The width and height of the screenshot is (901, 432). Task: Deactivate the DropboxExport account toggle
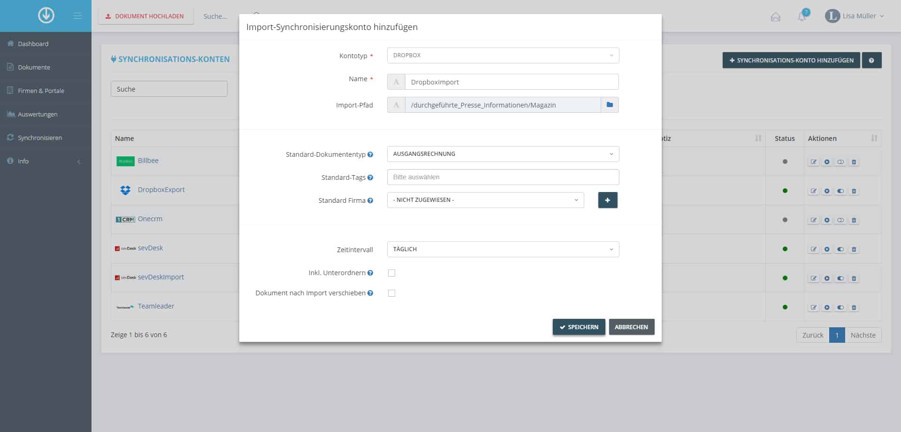click(840, 191)
